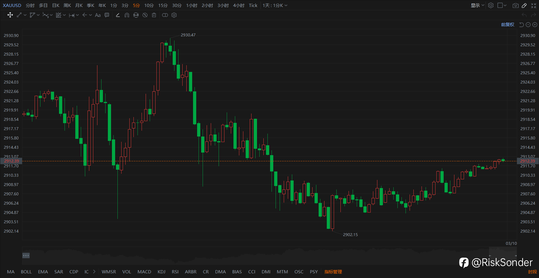
Task: Expand more indicators chevron after IC
Action: (x=94, y=272)
